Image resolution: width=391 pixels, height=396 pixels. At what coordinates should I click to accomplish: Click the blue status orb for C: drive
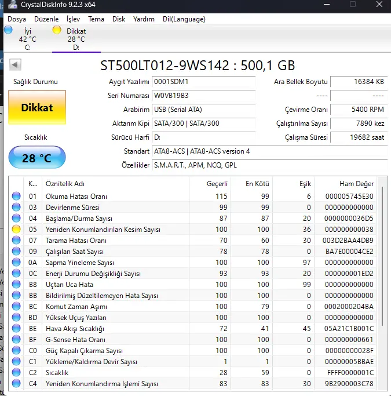8,30
